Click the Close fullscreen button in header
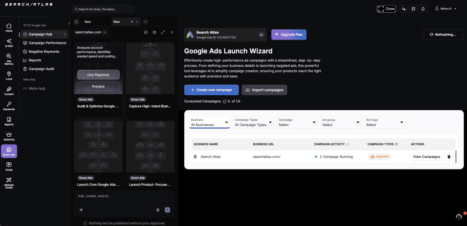This screenshot has width=467, height=226. pyautogui.click(x=386, y=9)
